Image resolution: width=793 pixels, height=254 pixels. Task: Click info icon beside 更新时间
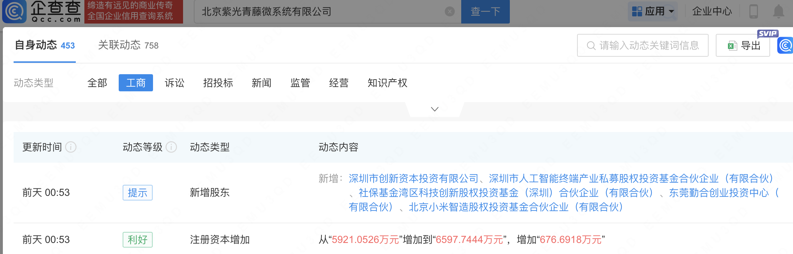(x=71, y=147)
